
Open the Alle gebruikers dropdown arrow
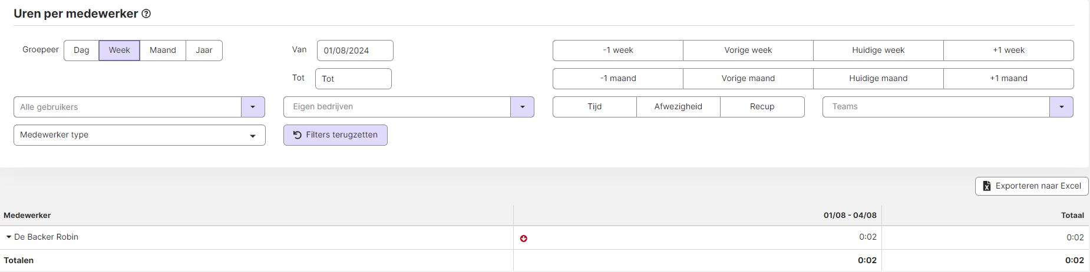pos(253,107)
